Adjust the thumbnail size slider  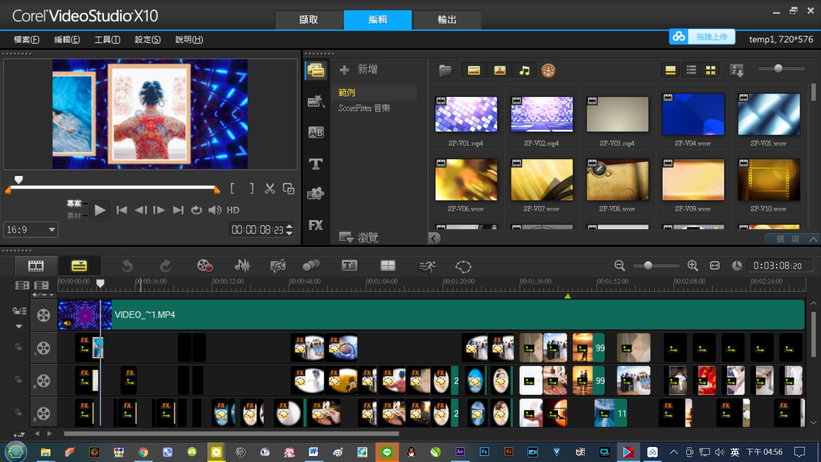(778, 68)
